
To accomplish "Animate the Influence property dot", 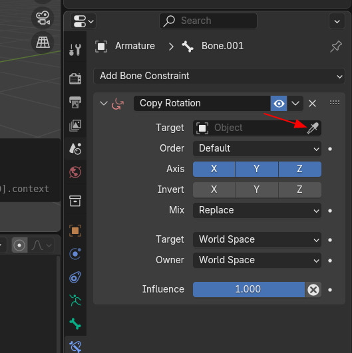I will point(330,290).
